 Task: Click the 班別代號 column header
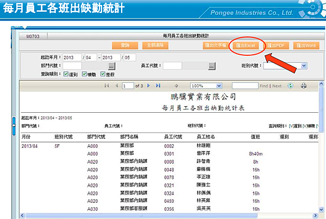pos(64,137)
